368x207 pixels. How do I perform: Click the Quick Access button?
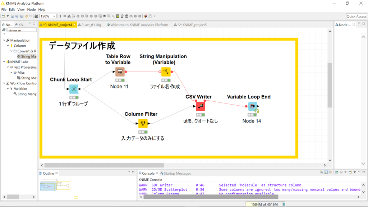point(356,16)
